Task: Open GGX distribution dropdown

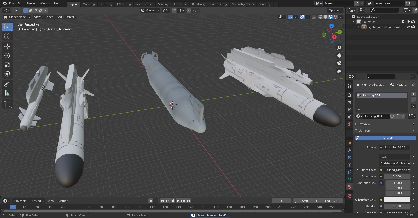Action: click(394, 157)
